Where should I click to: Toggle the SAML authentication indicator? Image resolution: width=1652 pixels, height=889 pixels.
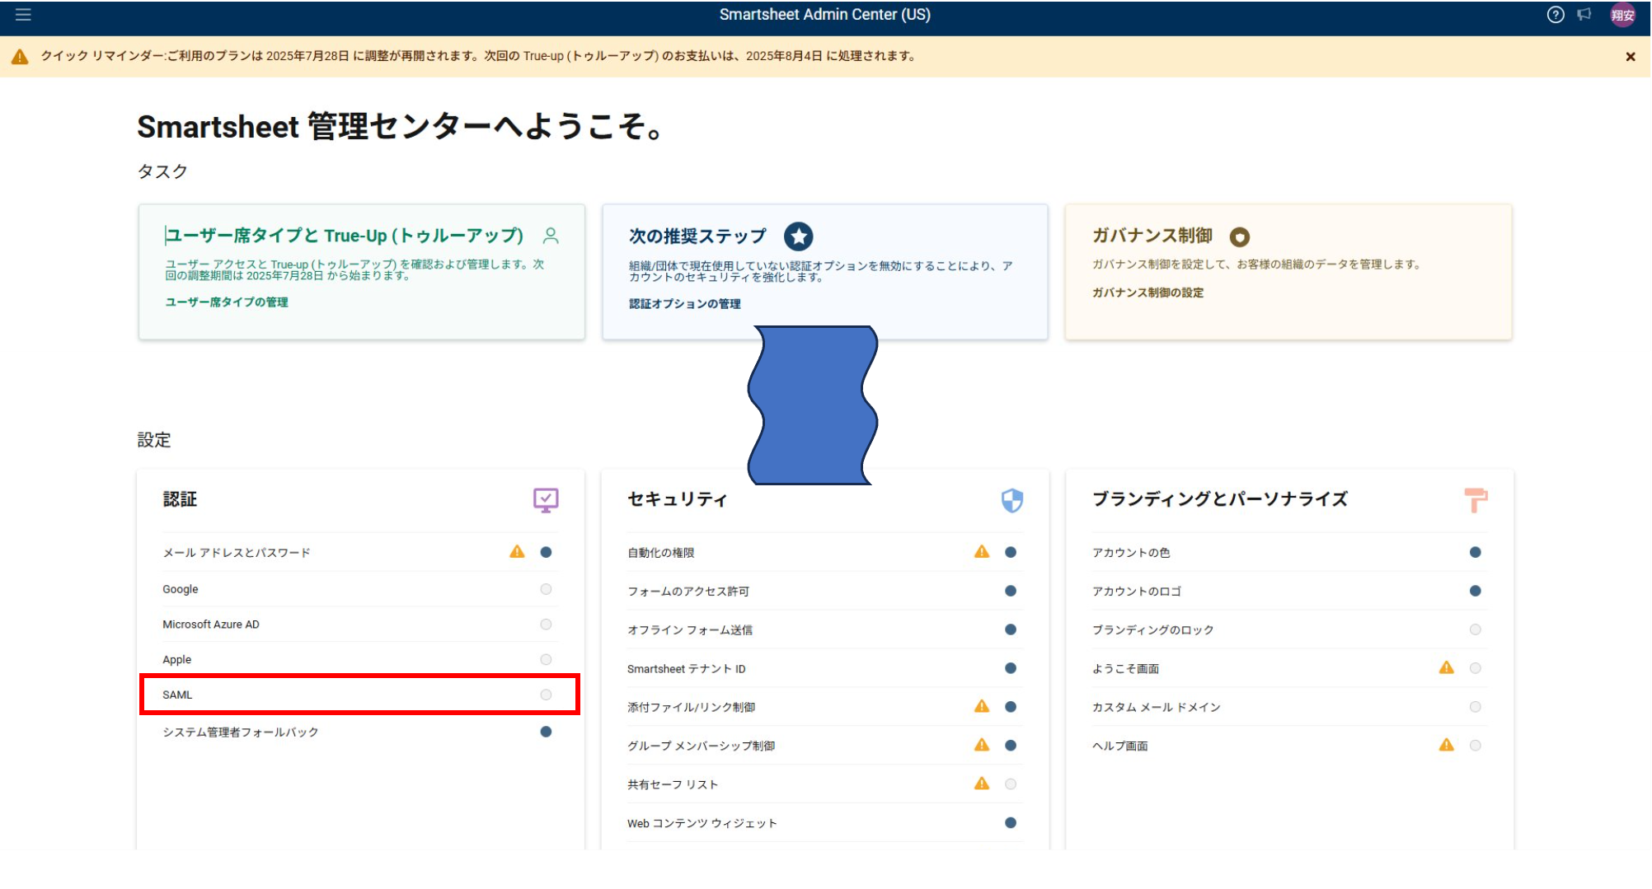pyautogui.click(x=546, y=695)
